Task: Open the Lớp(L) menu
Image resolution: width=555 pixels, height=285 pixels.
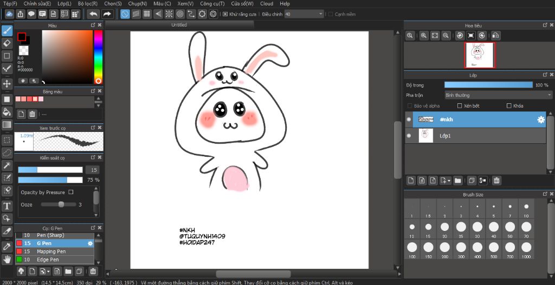Action: [64, 4]
